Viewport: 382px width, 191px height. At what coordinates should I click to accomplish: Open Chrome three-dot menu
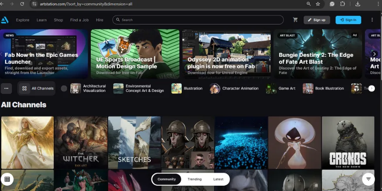(378, 4)
